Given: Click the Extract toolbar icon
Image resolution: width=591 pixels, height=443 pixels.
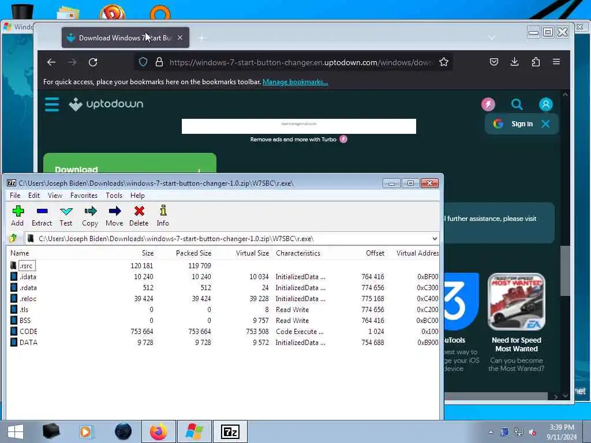Looking at the screenshot, I should [42, 216].
